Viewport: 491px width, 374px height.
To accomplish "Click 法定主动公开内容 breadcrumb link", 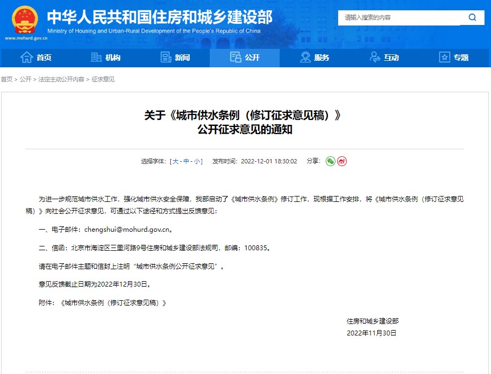I will pyautogui.click(x=61, y=79).
